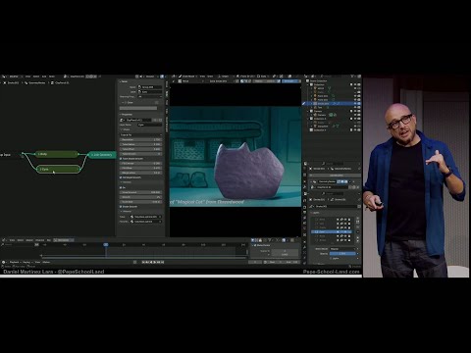Click the play button in timeline controls
This screenshot has width=471, height=353.
point(155,262)
